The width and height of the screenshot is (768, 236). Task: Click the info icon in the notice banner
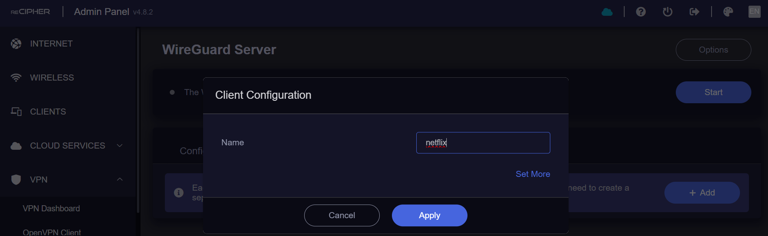coord(179,193)
